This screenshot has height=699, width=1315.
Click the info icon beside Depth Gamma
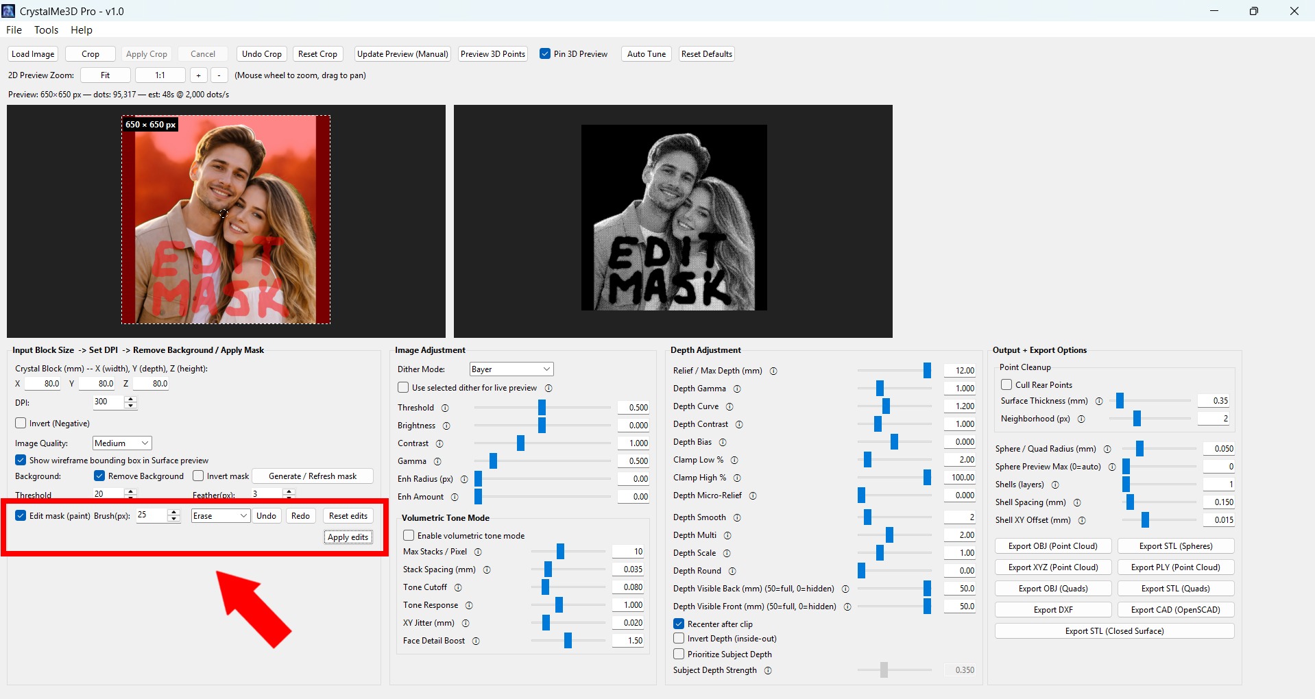737,389
